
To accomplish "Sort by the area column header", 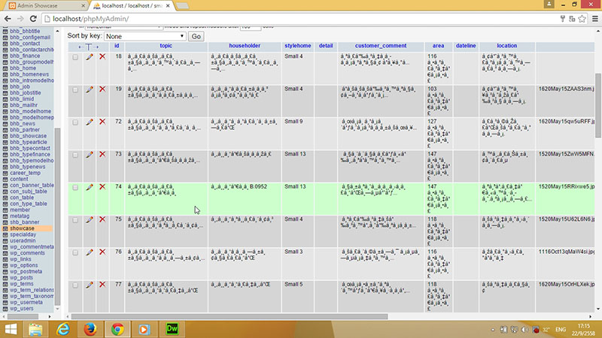I will pos(438,46).
